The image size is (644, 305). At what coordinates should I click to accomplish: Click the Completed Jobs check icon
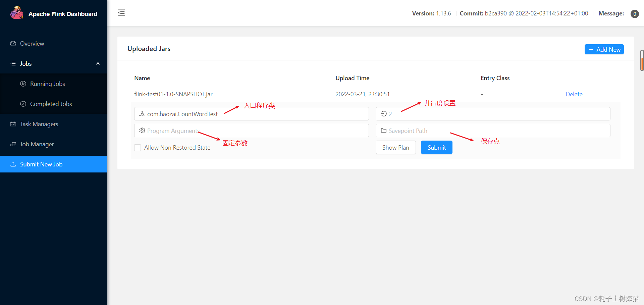point(23,104)
